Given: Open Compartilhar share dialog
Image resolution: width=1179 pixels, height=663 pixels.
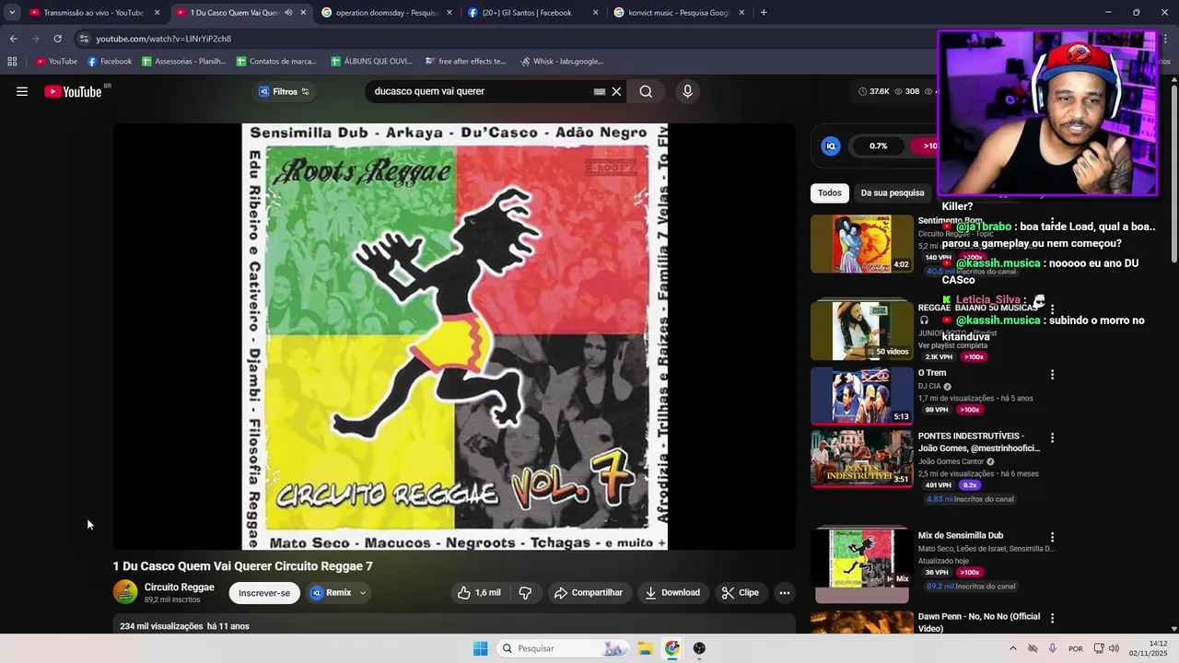Looking at the screenshot, I should click(x=588, y=593).
